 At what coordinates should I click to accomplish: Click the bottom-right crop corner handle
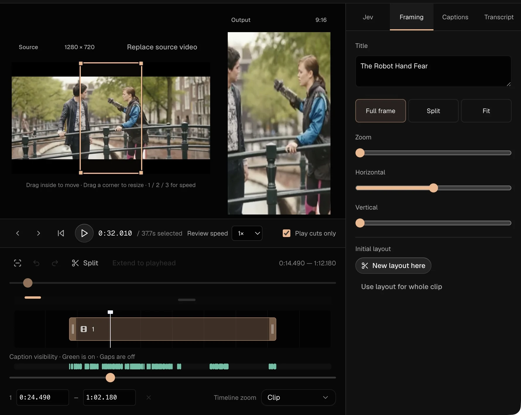tap(141, 173)
